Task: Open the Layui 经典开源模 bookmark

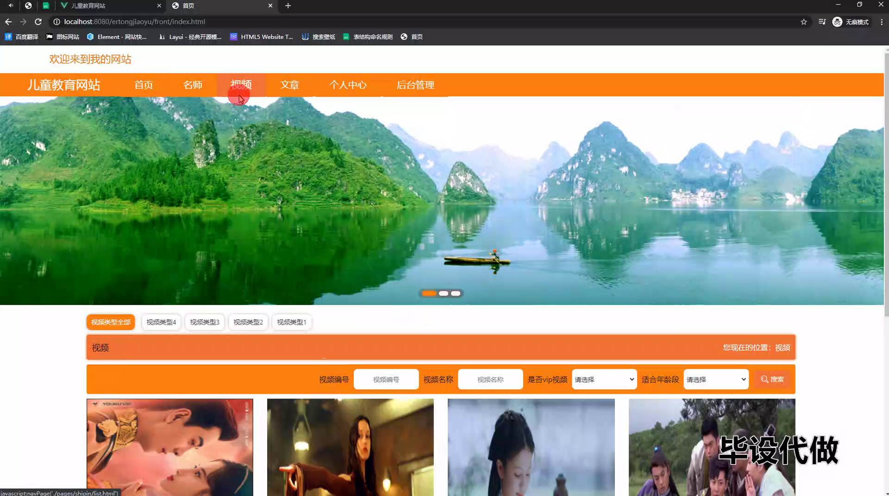Action: pos(190,37)
